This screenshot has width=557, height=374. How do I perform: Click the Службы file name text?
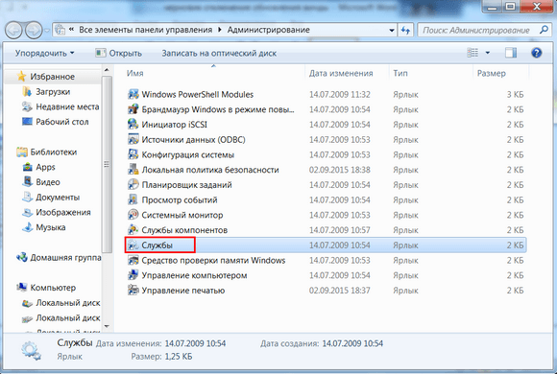[157, 245]
